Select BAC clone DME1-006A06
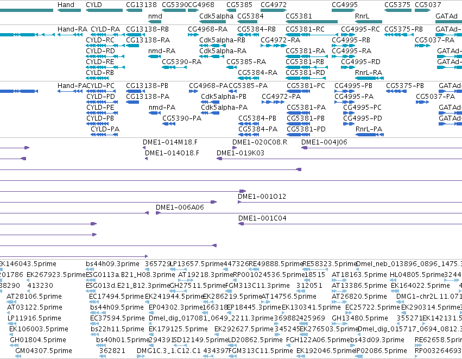 (180, 207)
